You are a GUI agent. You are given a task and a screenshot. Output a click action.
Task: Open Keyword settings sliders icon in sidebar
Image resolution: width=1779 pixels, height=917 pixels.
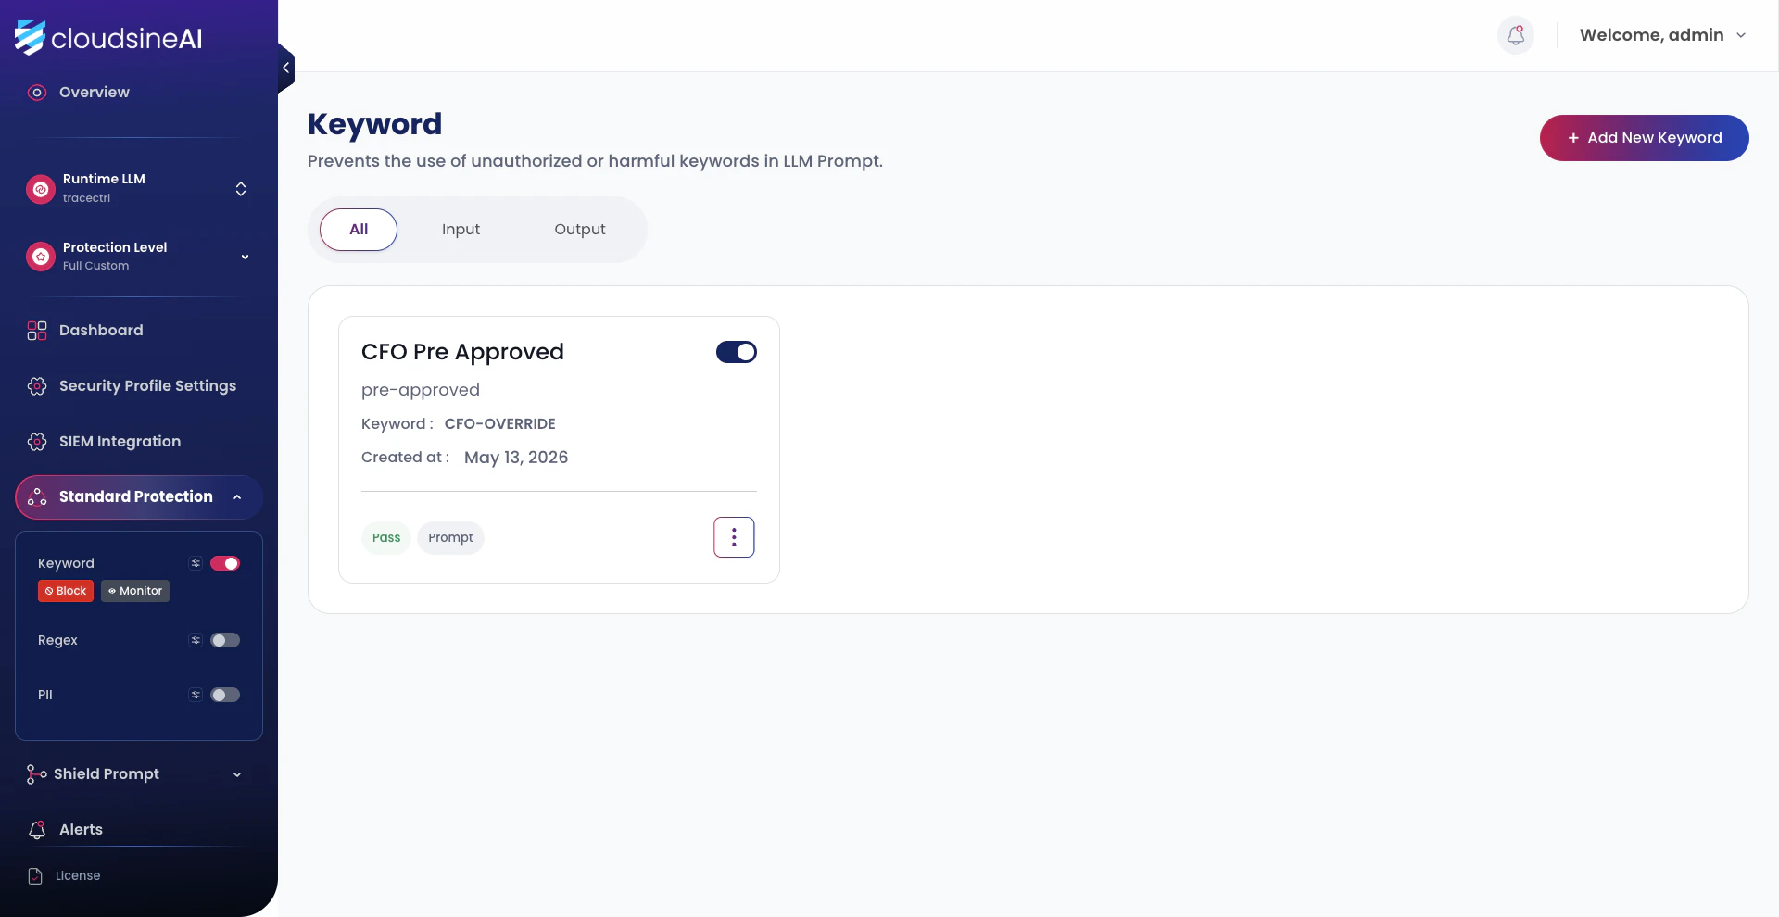coord(196,563)
